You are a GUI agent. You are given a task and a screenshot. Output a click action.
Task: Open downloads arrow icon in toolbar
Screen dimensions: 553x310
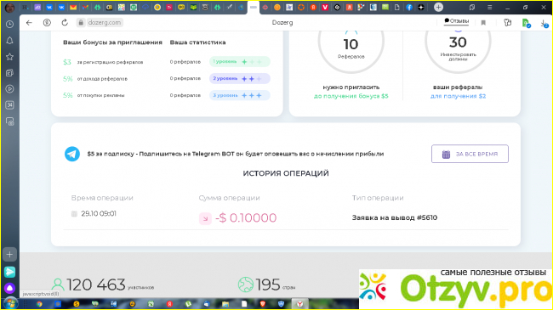[x=544, y=23]
